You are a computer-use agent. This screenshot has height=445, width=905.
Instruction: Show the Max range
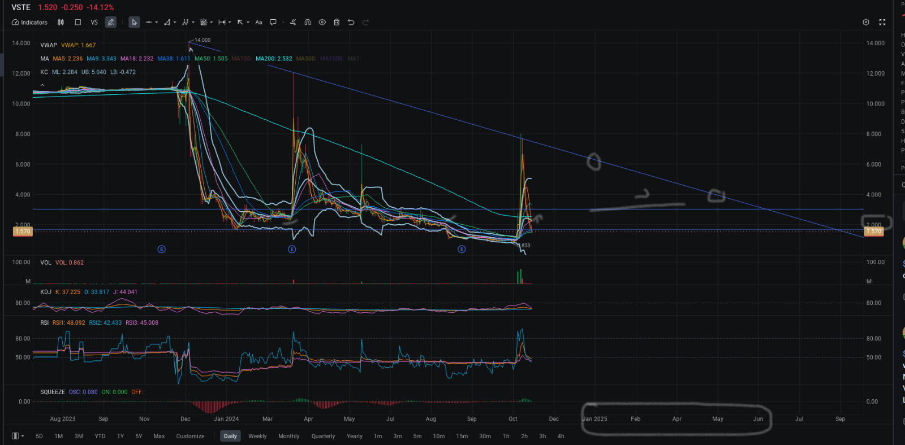[159, 436]
